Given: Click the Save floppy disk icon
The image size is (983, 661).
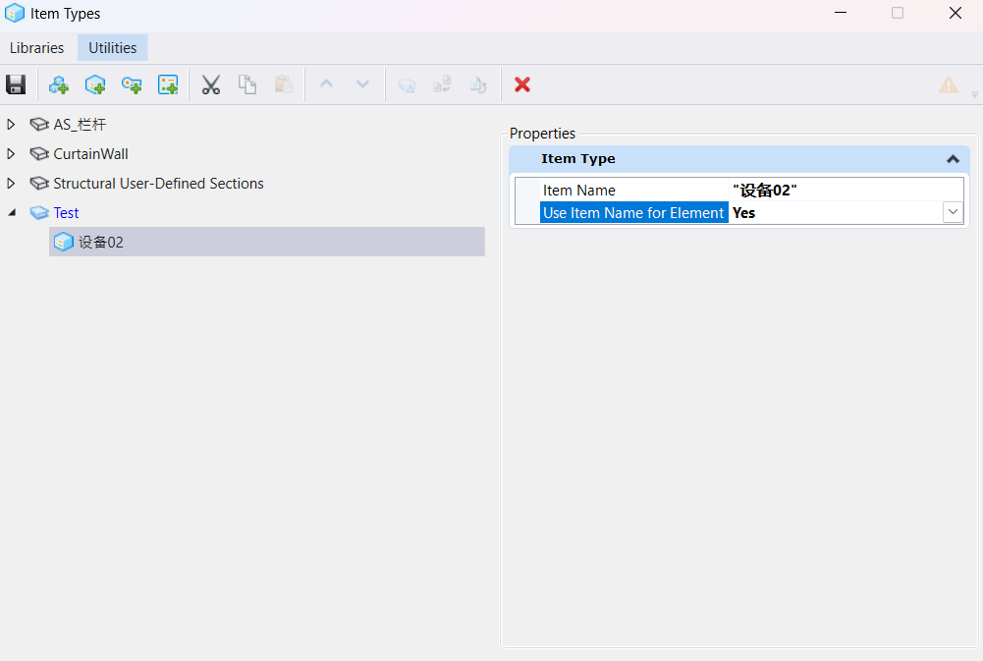Looking at the screenshot, I should click(x=16, y=84).
